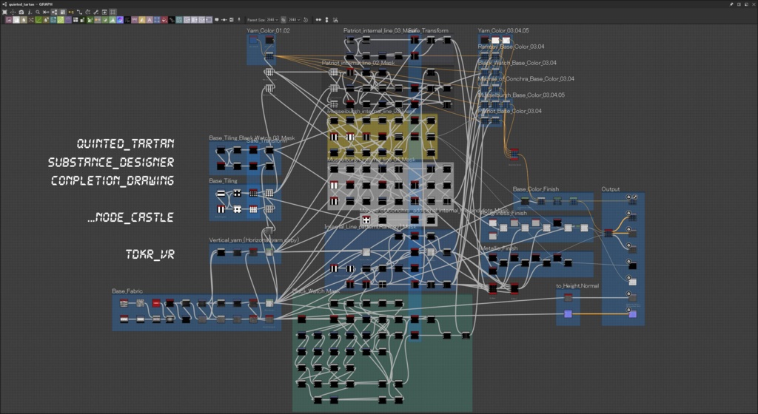Viewport: 758px width, 414px height.
Task: Click the microphone-shaped icon in the node toolbar
Action: coord(239,20)
